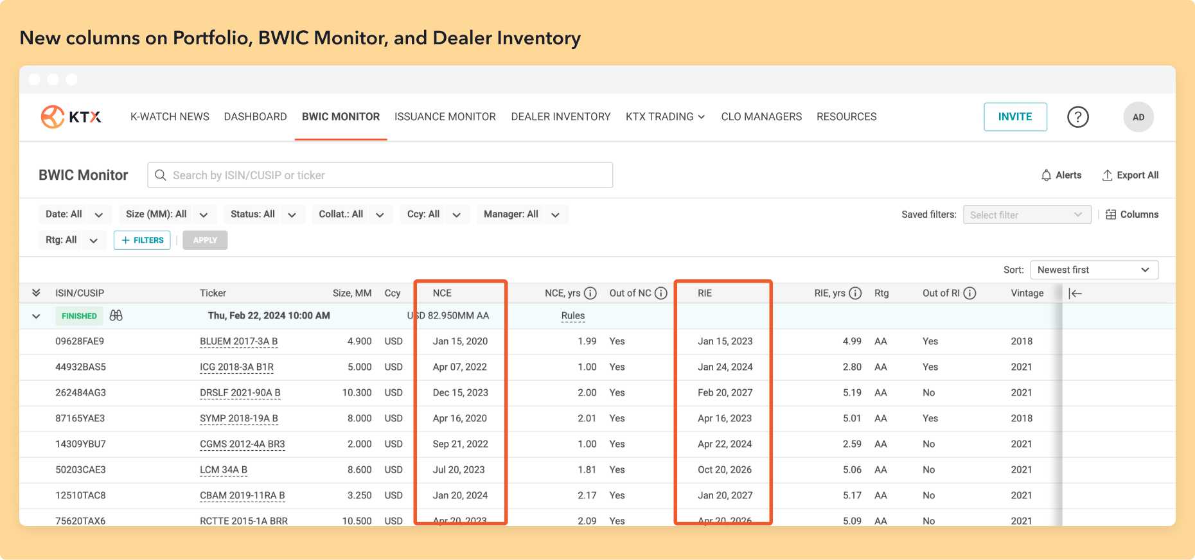Viewport: 1195px width, 560px height.
Task: Click the Size, MM column header
Action: point(352,293)
